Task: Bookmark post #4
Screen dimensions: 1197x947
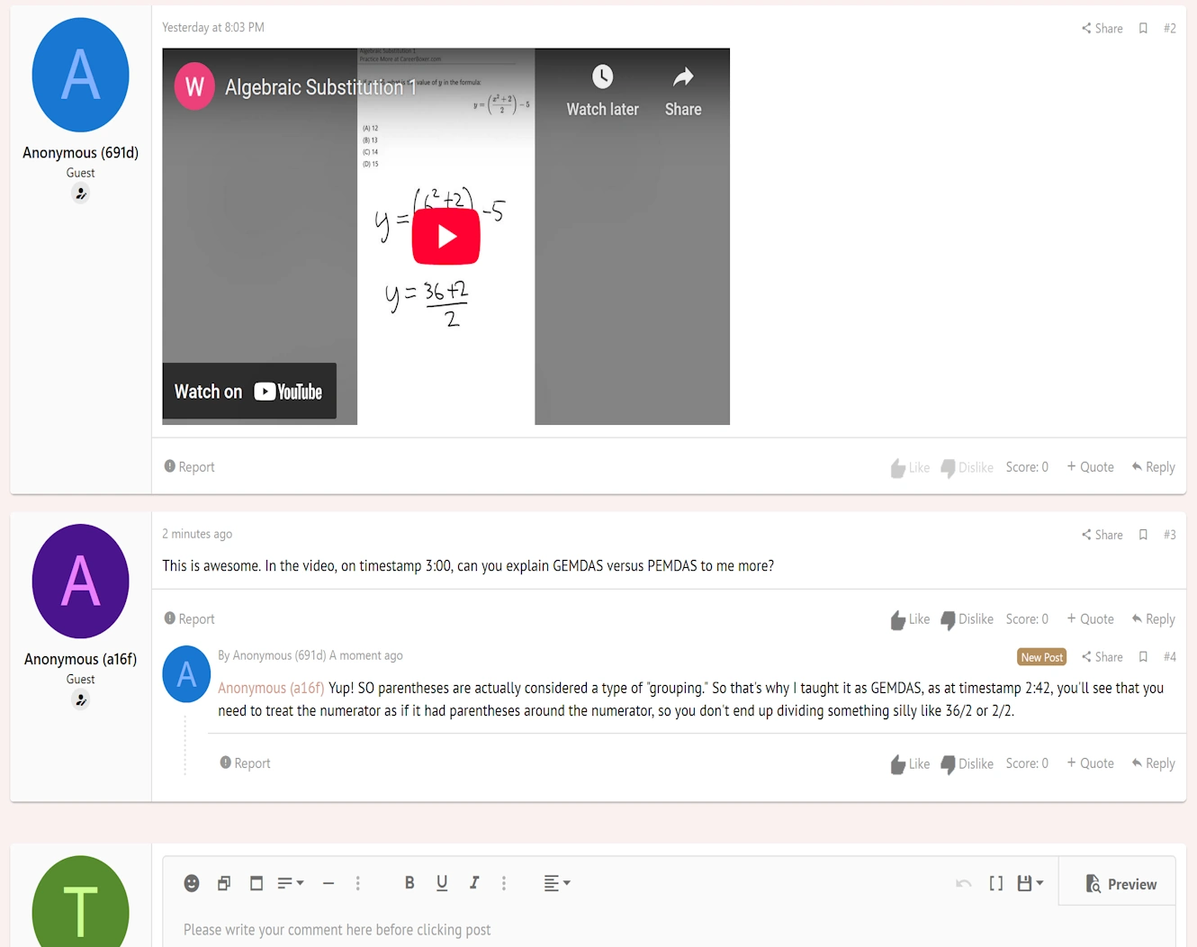Action: pos(1143,657)
